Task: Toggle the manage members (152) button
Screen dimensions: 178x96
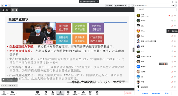Action: click(60, 93)
